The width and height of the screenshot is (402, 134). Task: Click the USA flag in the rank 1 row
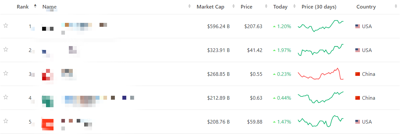pos(358,26)
